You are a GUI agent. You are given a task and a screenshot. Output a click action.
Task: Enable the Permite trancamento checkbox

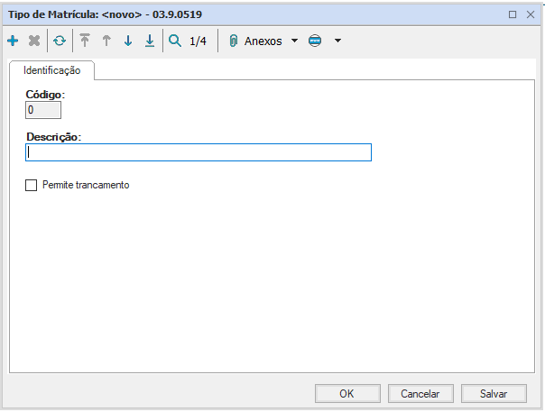(x=32, y=185)
